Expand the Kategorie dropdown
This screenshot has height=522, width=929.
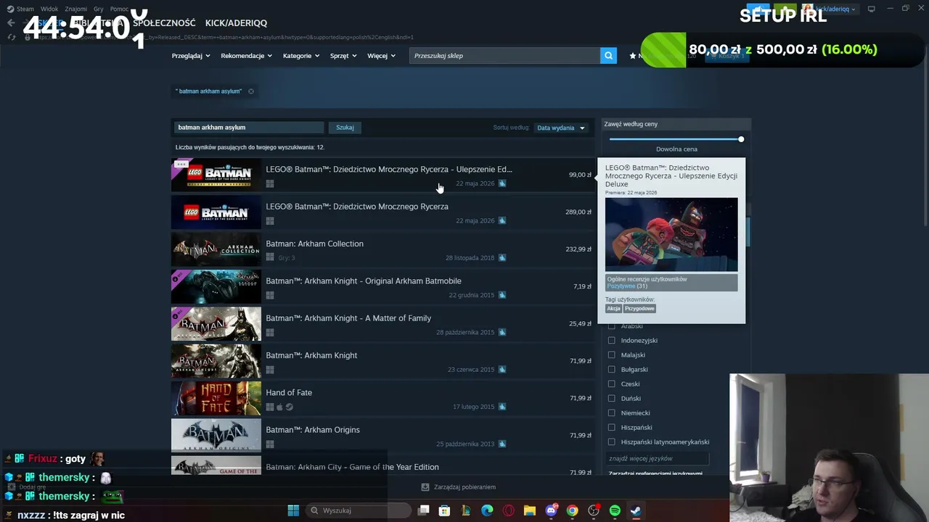[x=301, y=56]
